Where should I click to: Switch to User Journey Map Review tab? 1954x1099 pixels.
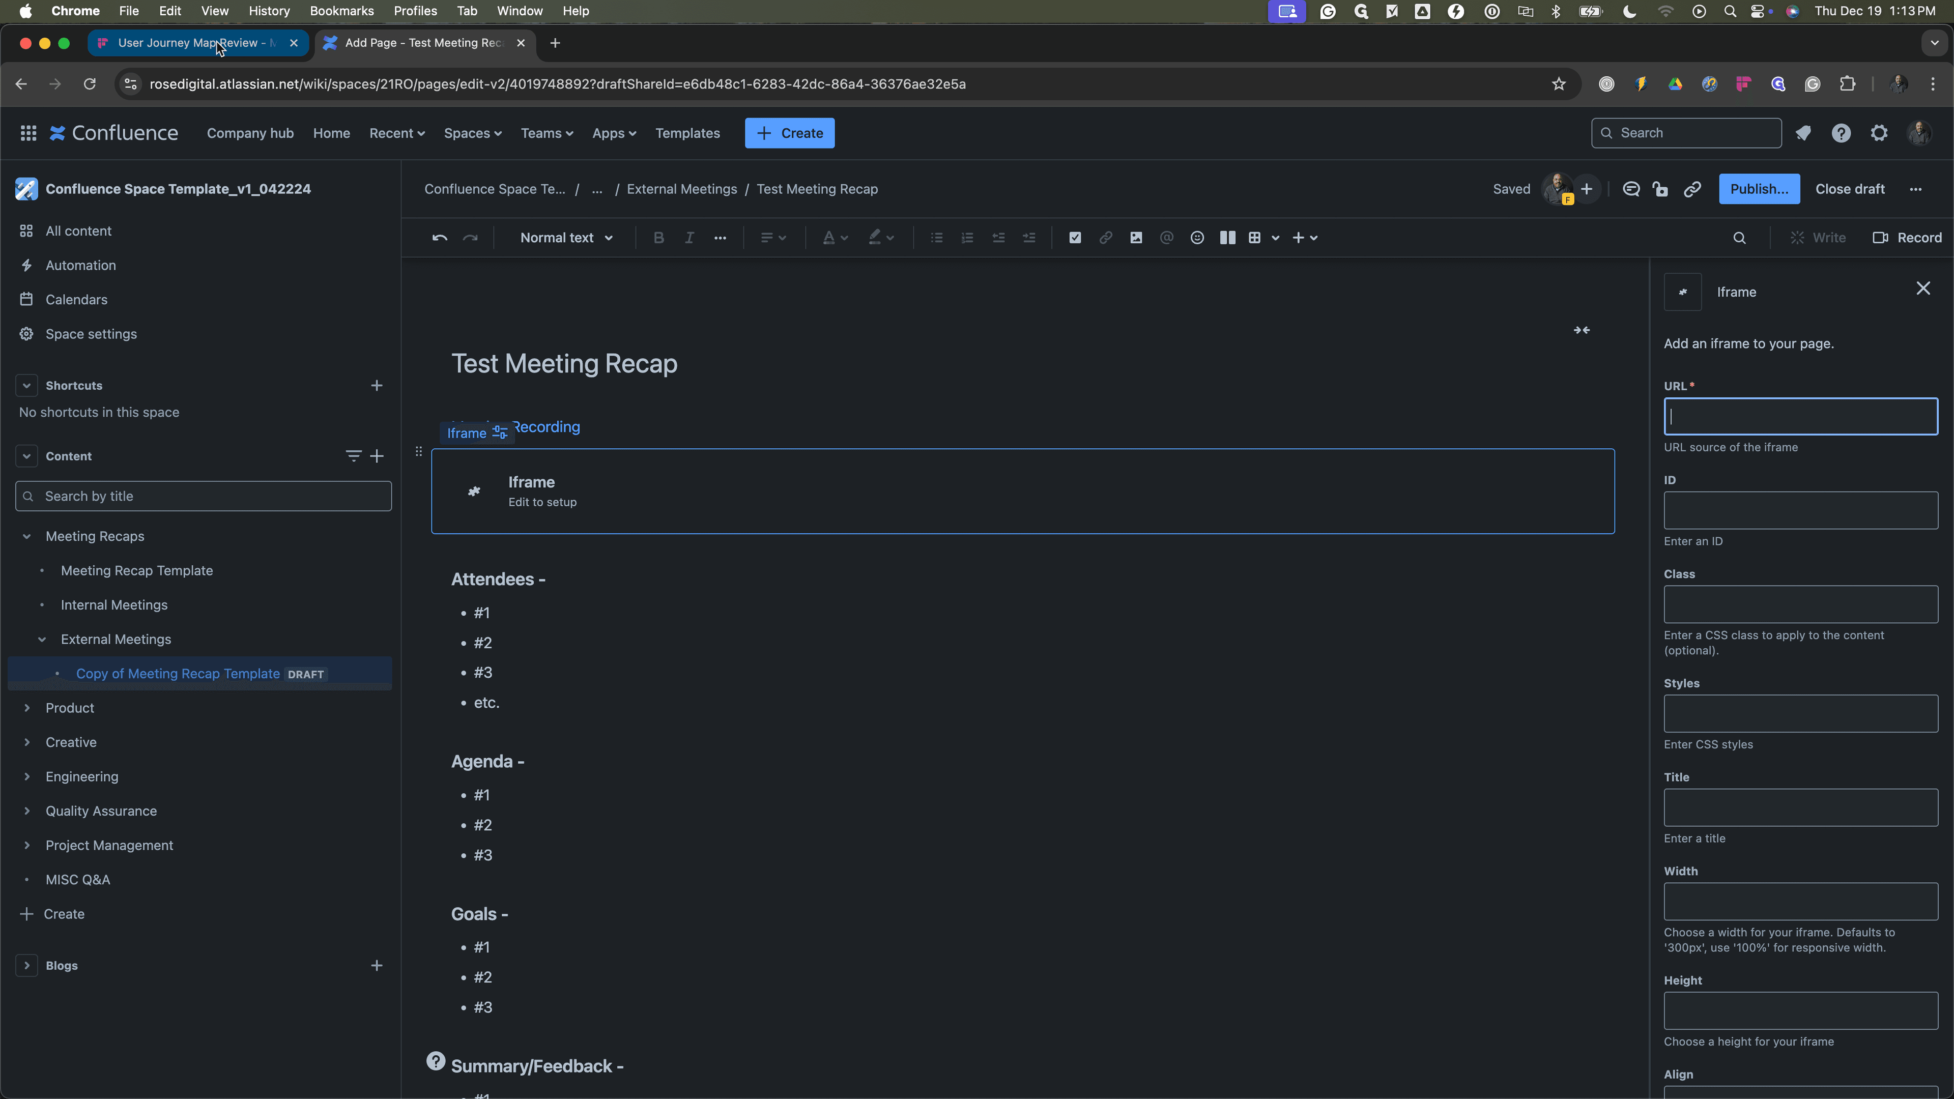pos(197,43)
